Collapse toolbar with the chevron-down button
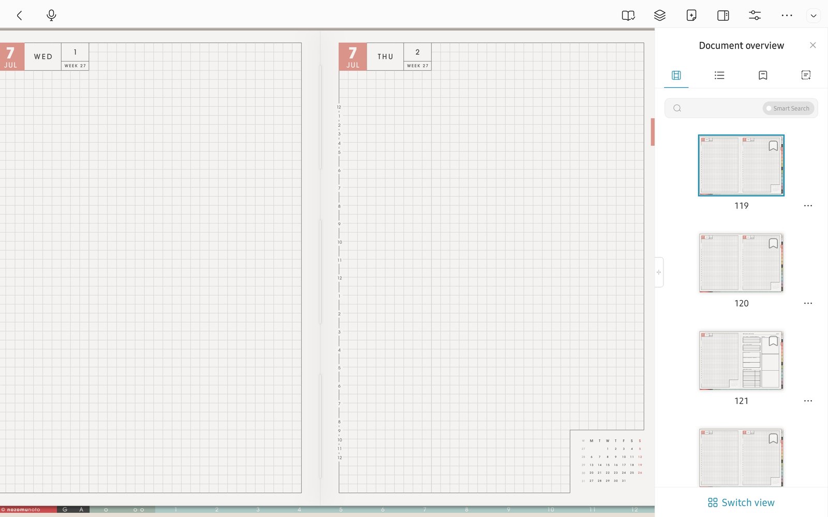Screen dimensions: 828x517 [x=814, y=16]
